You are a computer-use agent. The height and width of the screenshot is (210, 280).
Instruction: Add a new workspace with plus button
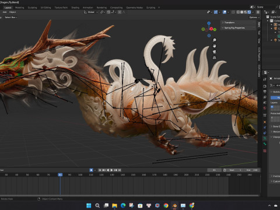(159, 8)
